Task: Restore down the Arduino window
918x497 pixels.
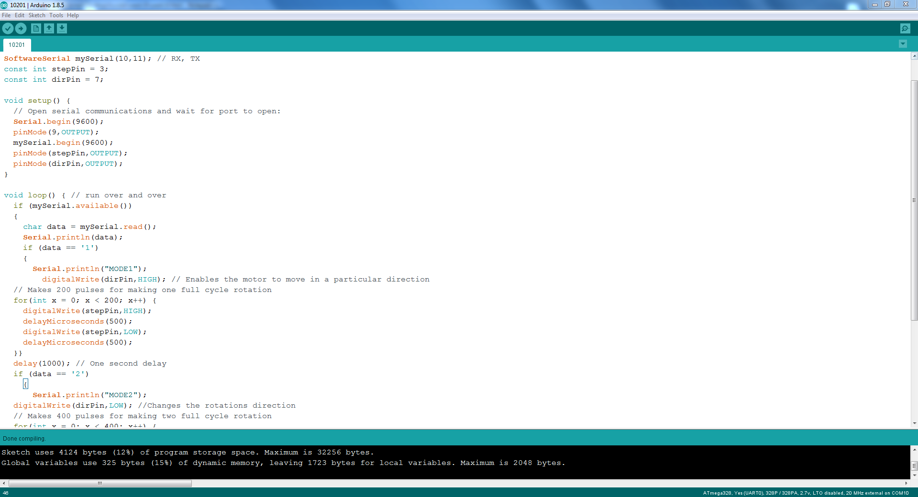Action: tap(887, 4)
